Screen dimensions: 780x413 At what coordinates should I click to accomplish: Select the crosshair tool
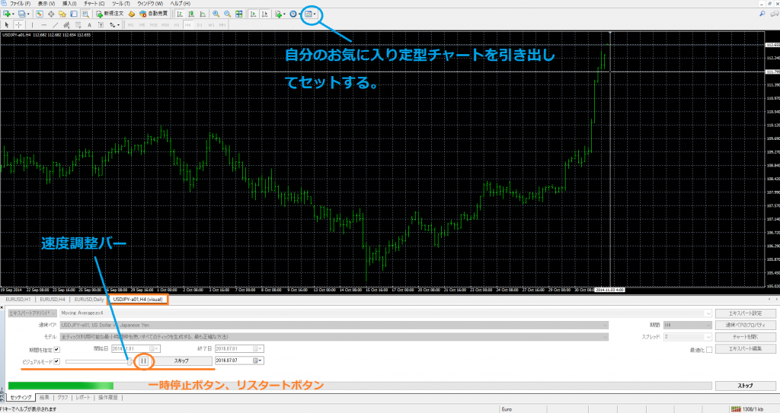18,25
